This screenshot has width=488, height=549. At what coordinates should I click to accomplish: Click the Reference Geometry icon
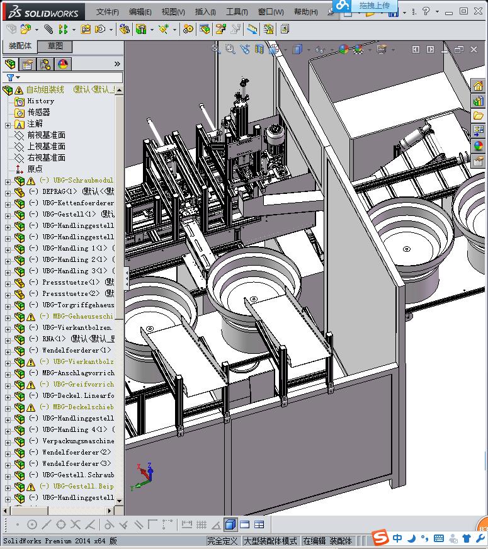coord(164,29)
